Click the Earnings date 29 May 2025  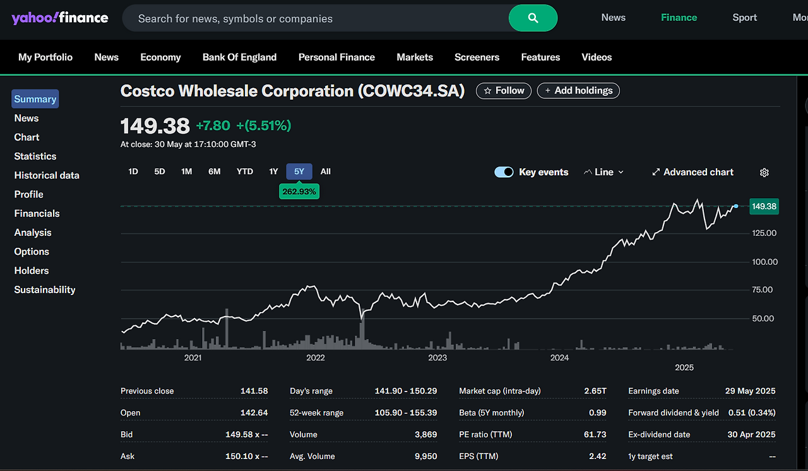coord(751,391)
